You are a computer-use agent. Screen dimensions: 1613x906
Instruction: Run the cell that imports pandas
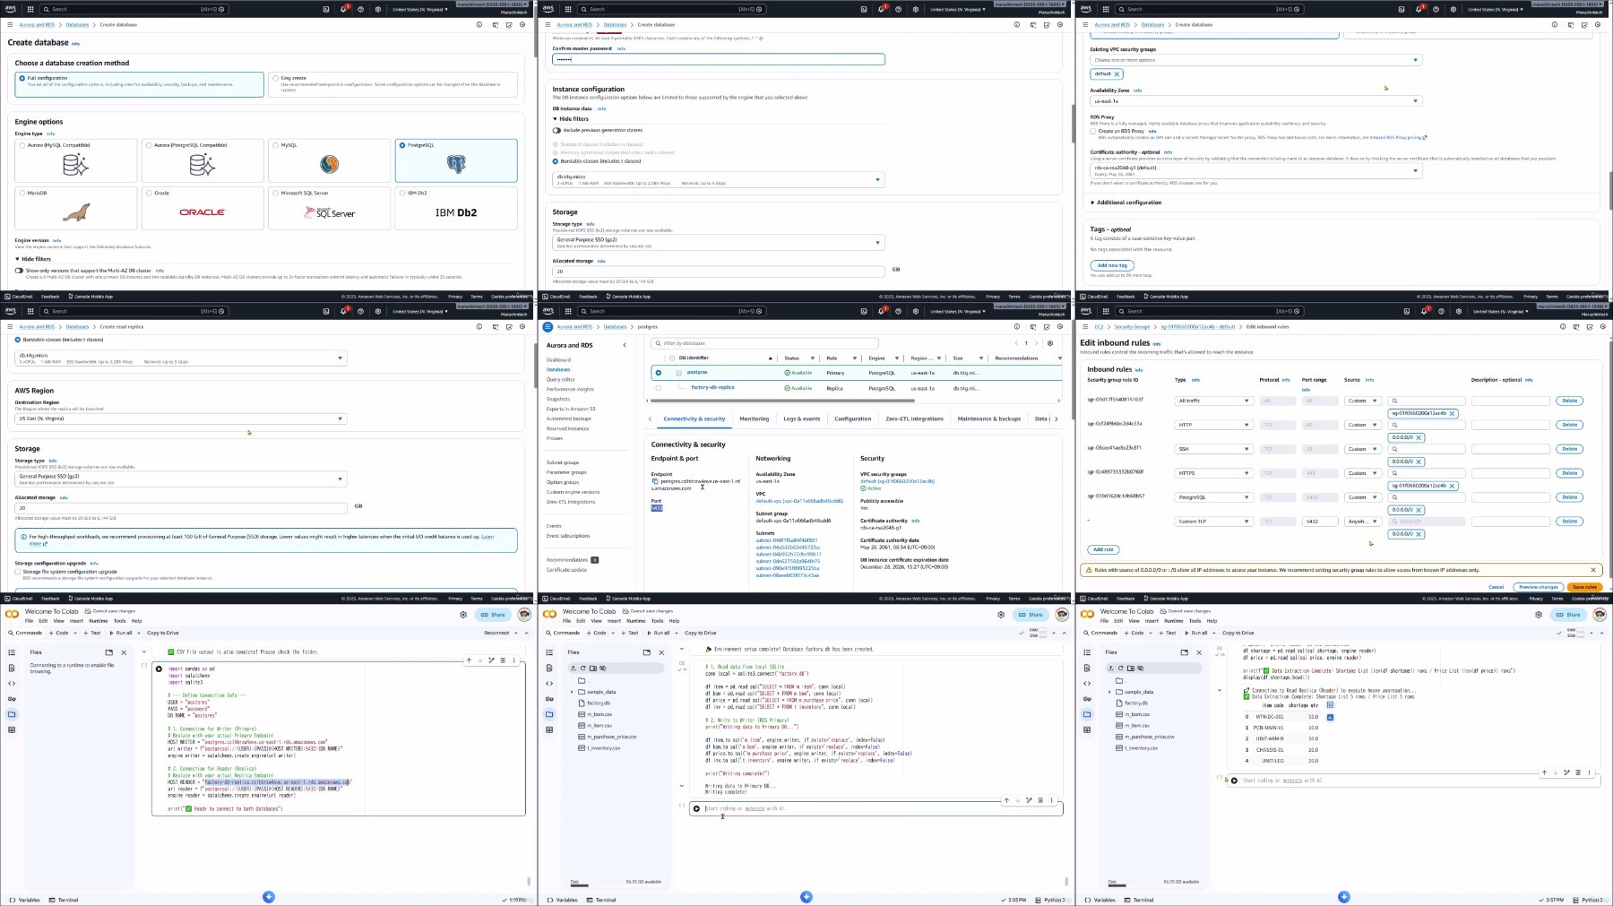(x=159, y=669)
